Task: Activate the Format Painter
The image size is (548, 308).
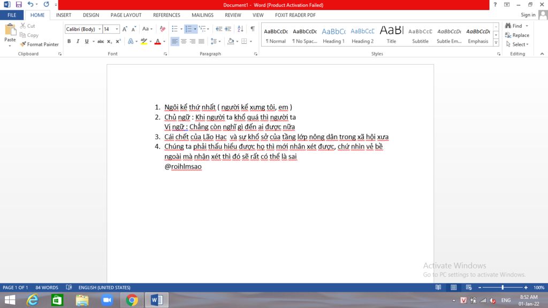Action: [x=39, y=44]
